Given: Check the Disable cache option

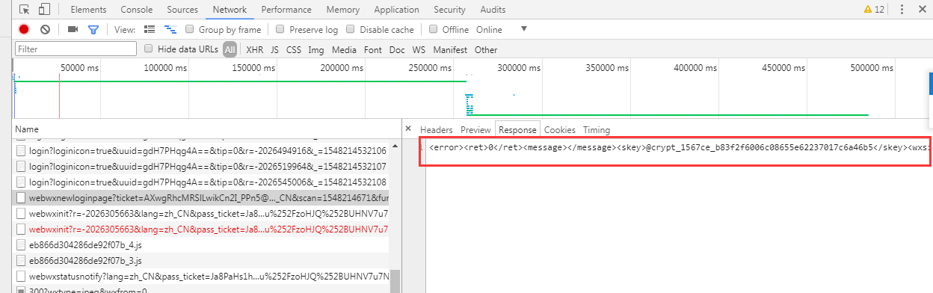Looking at the screenshot, I should [351, 29].
